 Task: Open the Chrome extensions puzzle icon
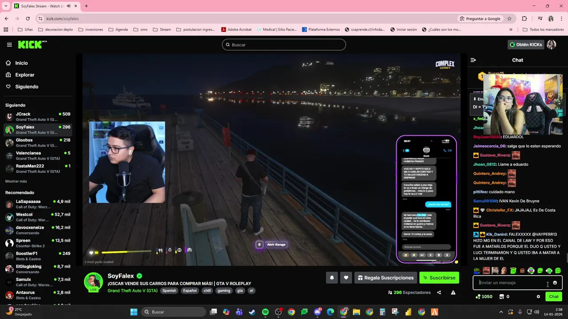point(525,19)
